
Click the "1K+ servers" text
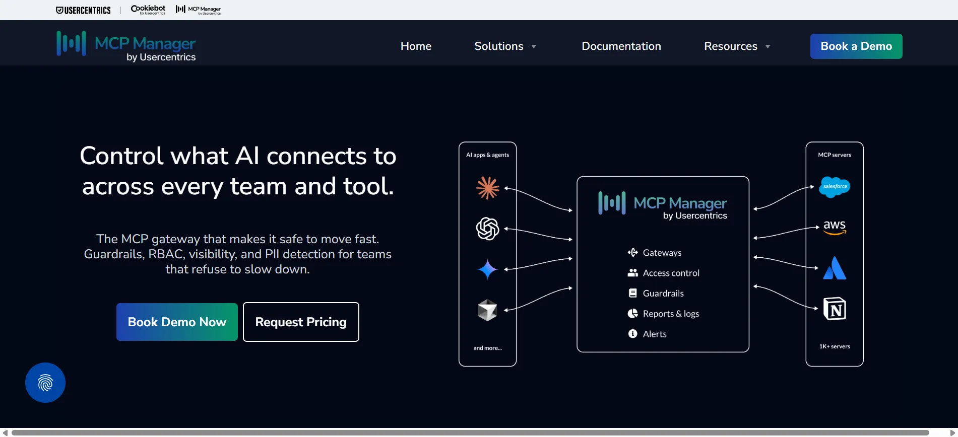[835, 346]
